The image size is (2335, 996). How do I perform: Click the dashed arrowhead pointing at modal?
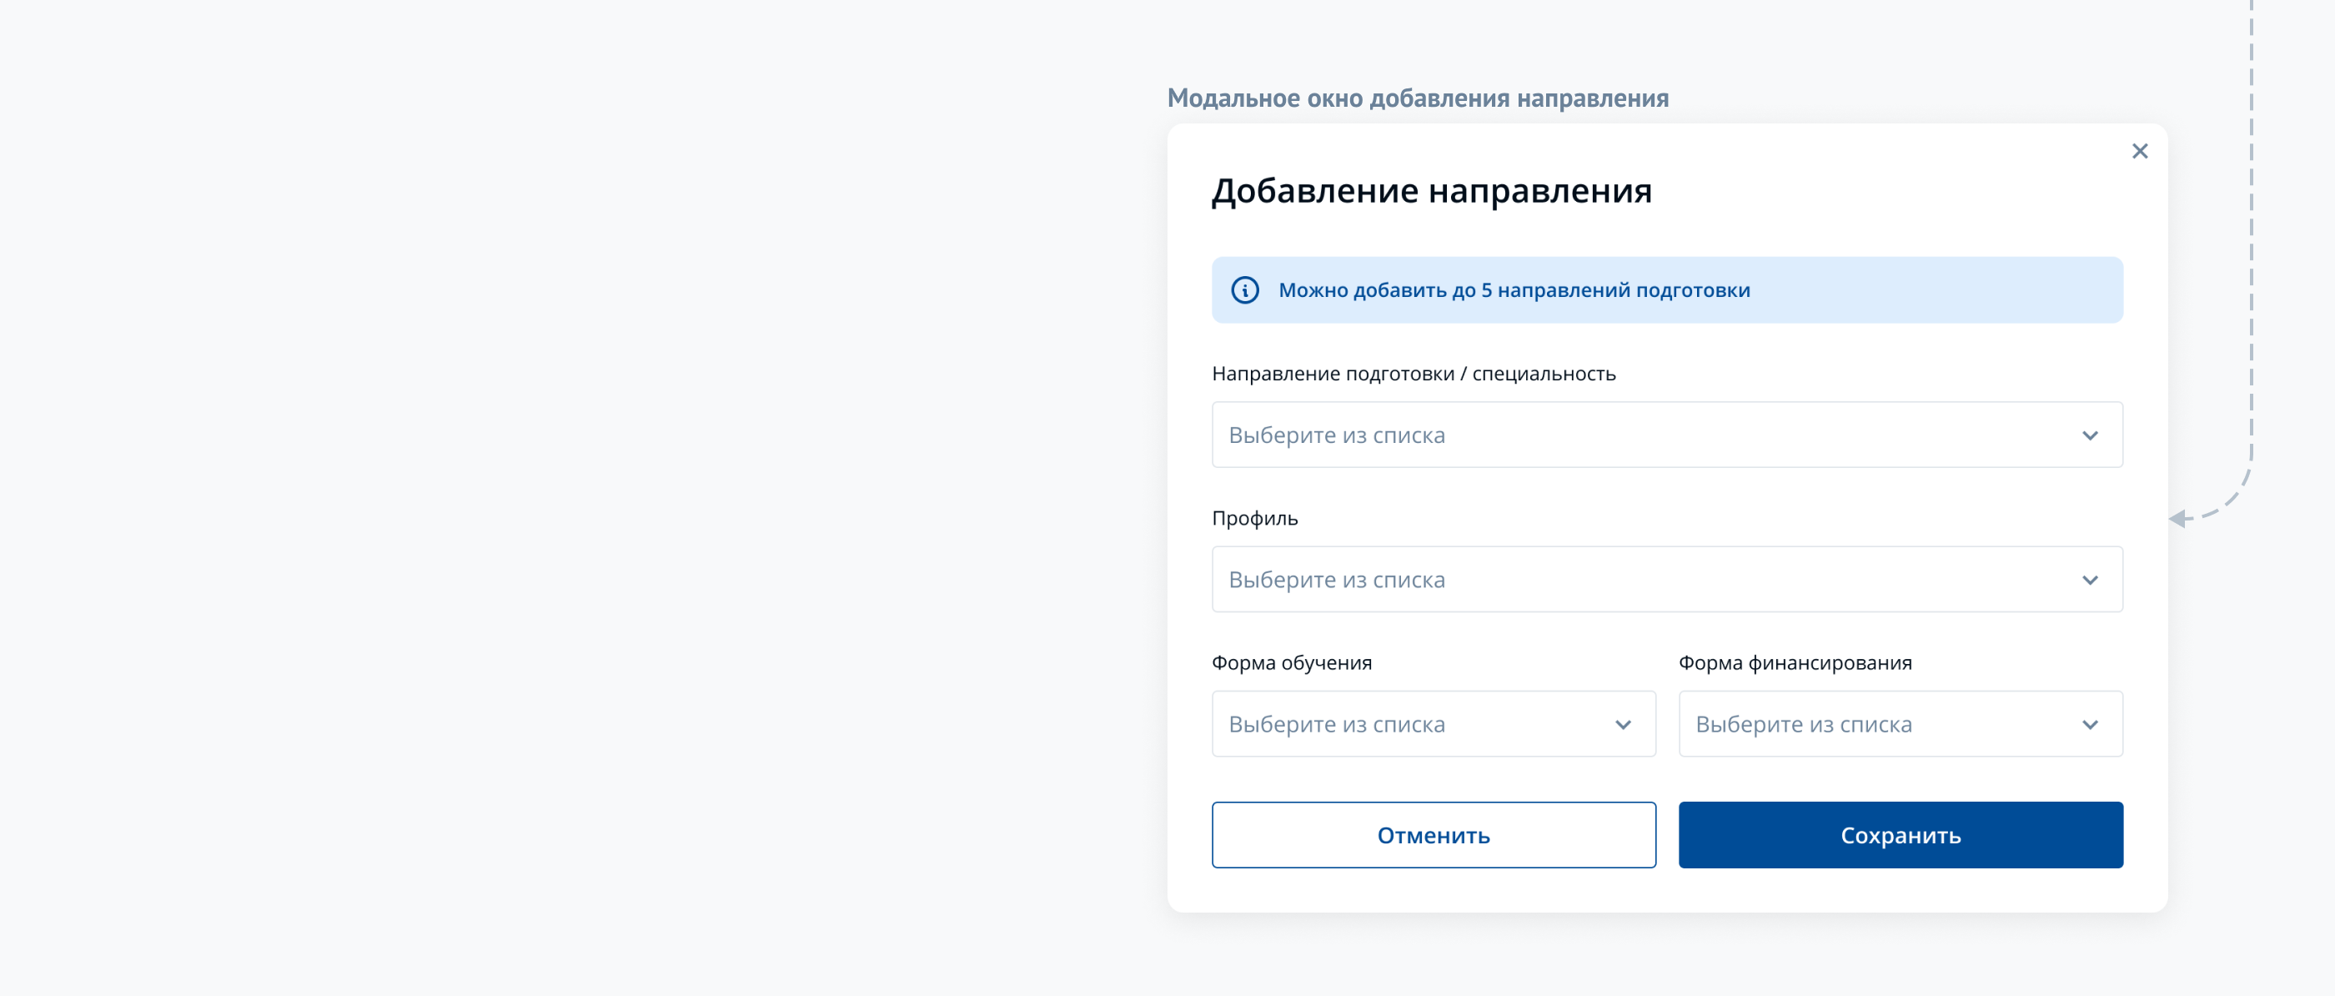[2179, 519]
